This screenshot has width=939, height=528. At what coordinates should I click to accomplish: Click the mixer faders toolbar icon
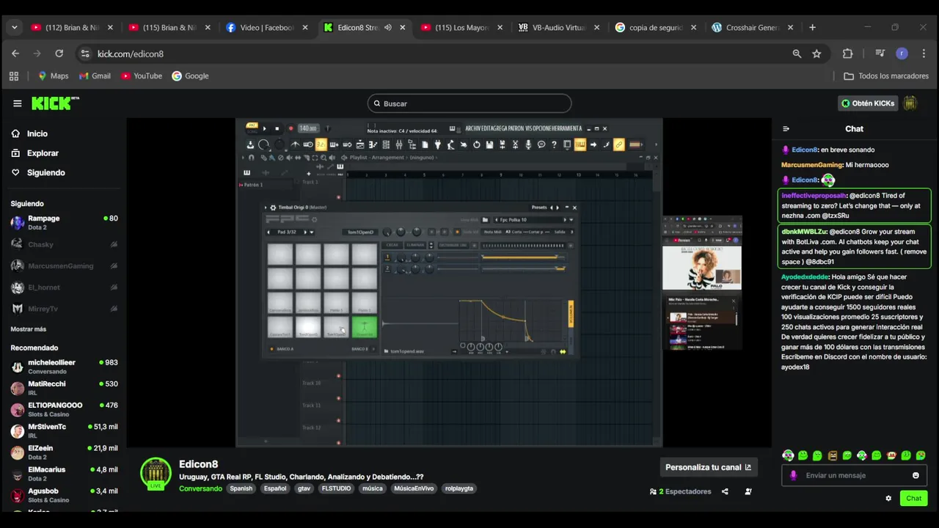(x=398, y=144)
